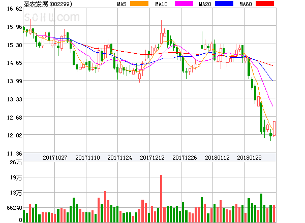This screenshot has height=223, width=305.
Task: Click the 20171124 date label
Action: click(x=119, y=158)
